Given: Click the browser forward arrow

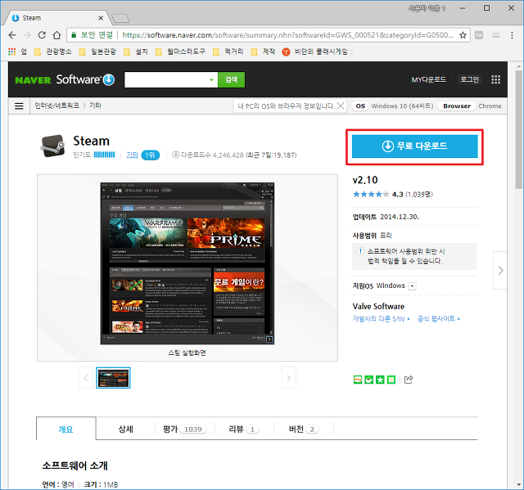Looking at the screenshot, I should pyautogui.click(x=27, y=35).
